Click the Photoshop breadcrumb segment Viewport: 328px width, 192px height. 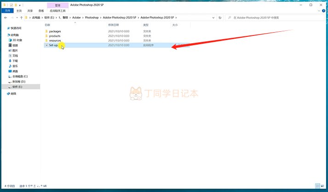click(x=92, y=17)
